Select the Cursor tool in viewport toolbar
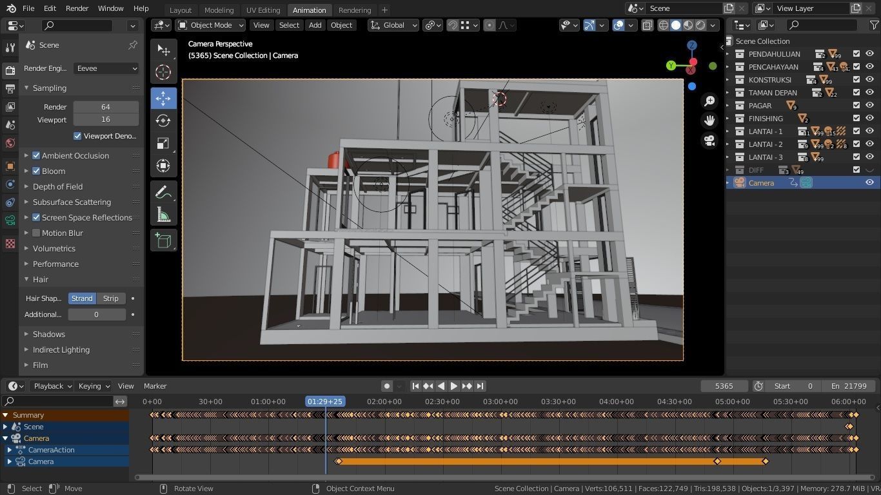The image size is (881, 495). 163,72
